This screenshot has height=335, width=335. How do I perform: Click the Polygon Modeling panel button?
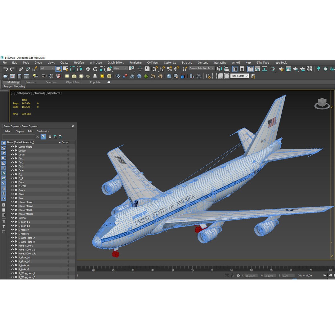(14, 87)
